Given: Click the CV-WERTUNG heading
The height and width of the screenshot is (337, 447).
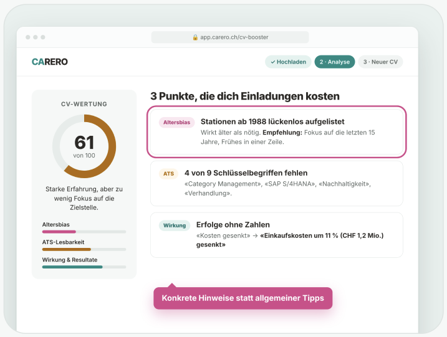Looking at the screenshot, I should tap(84, 104).
